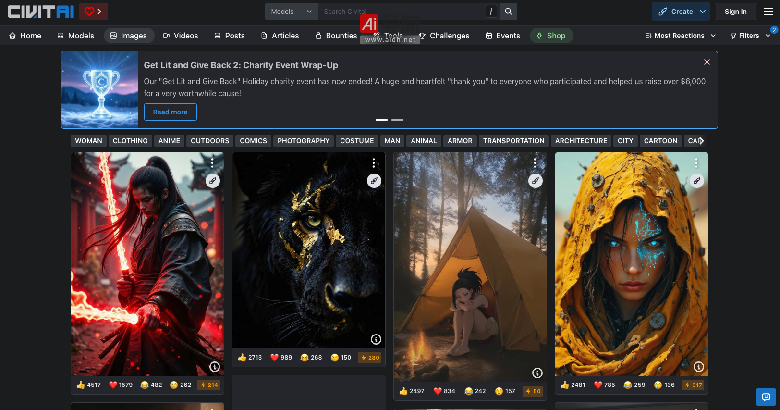The height and width of the screenshot is (410, 780).
Task: Click the Read more button
Action: tap(170, 112)
